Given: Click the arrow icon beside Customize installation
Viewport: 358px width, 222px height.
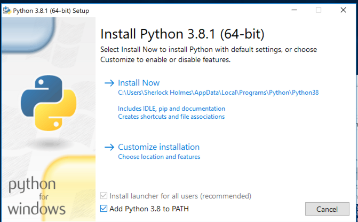Looking at the screenshot, I should (109, 147).
